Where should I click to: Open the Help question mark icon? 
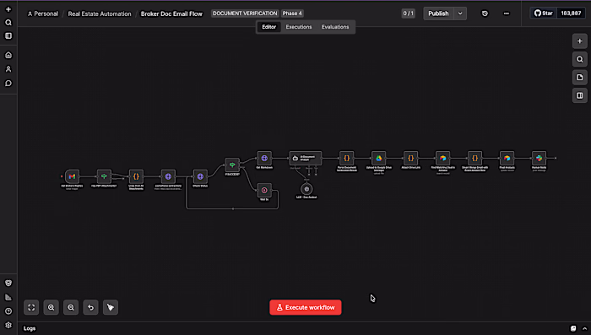point(8,311)
